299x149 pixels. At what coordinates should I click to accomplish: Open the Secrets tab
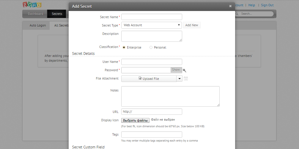(57, 14)
